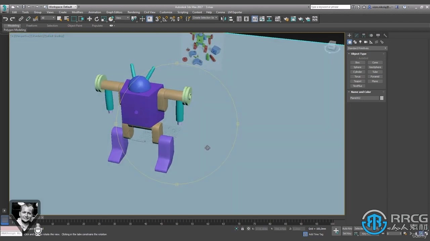Click the Plane002 object name field
430x241 pixels.
pos(364,98)
